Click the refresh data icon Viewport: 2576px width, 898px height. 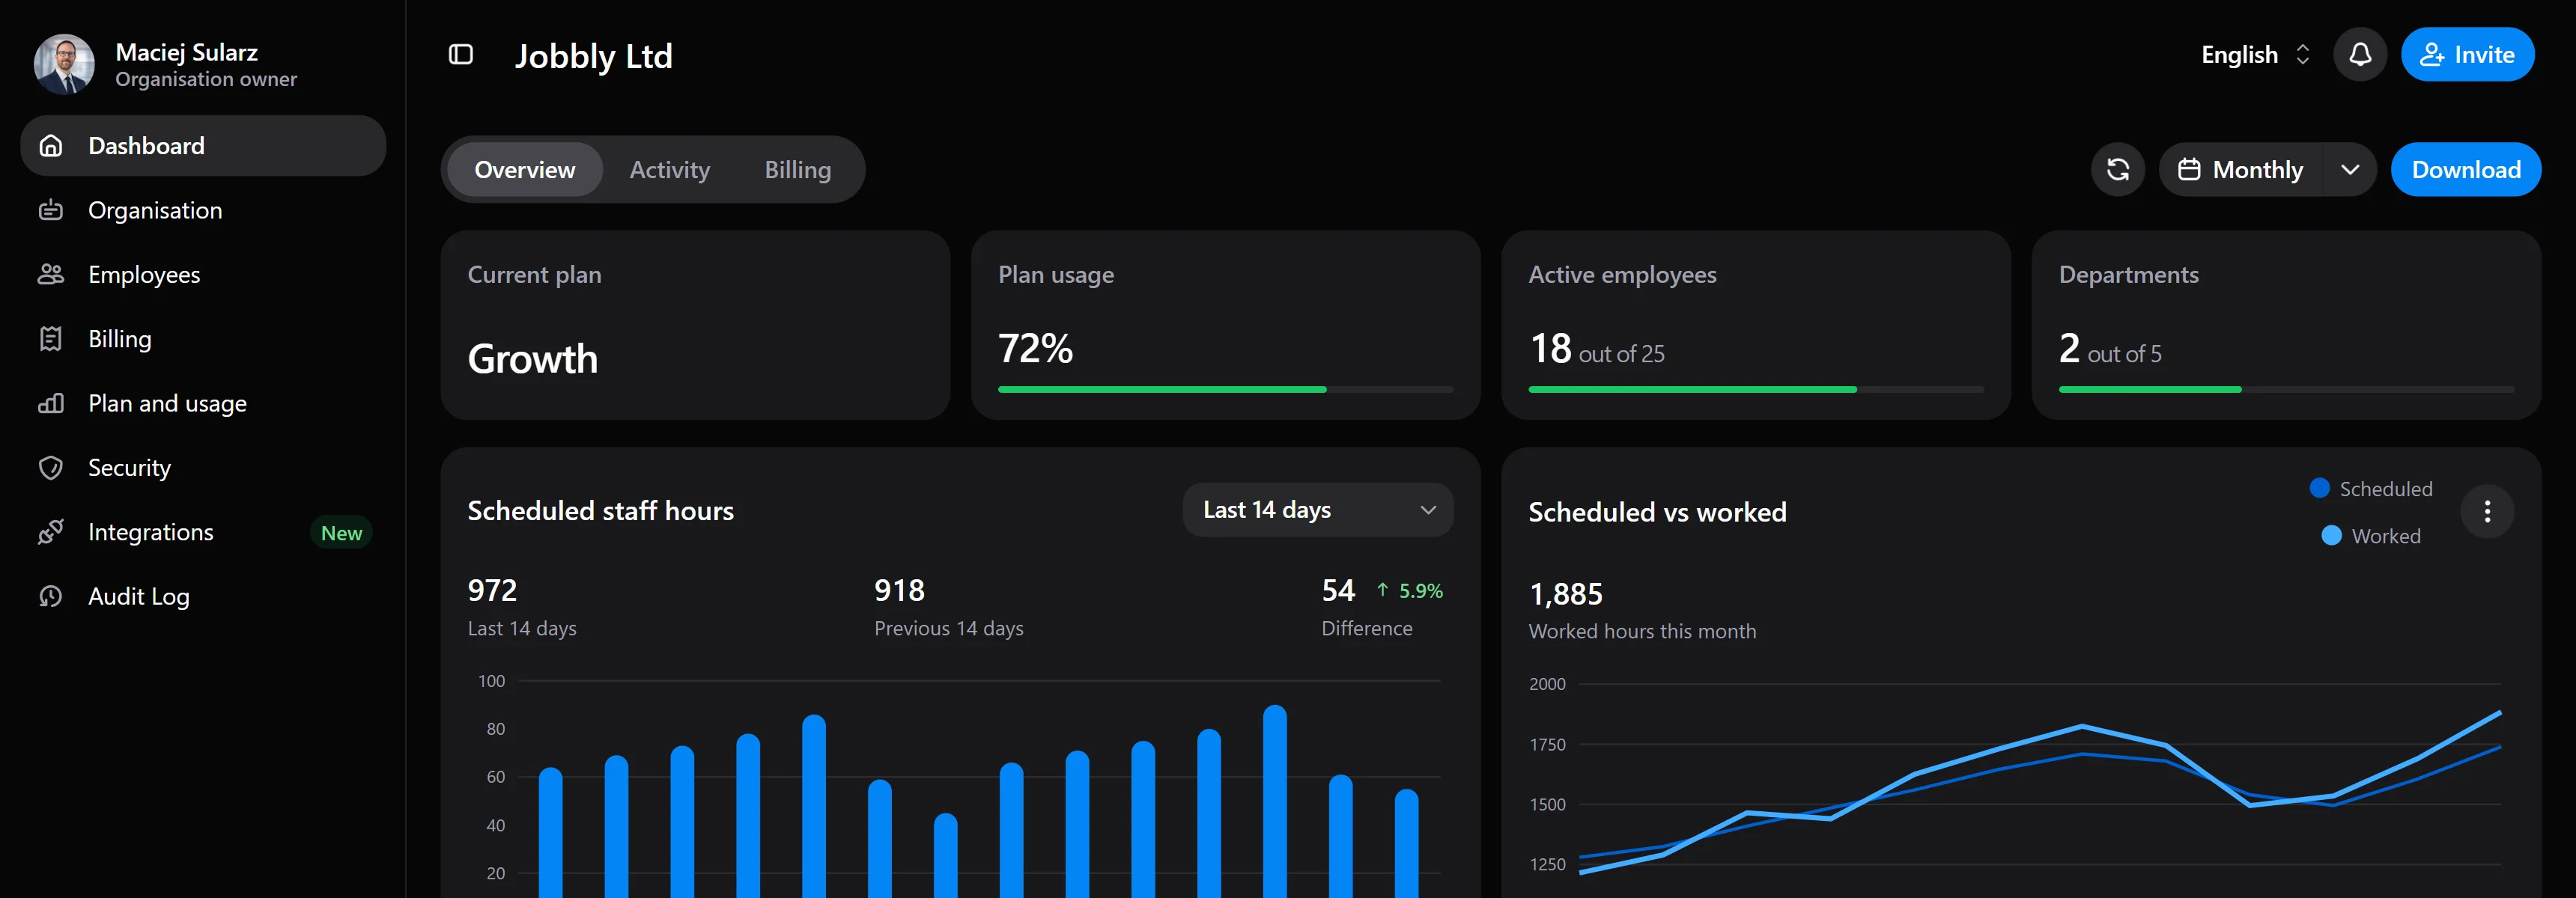tap(2117, 170)
